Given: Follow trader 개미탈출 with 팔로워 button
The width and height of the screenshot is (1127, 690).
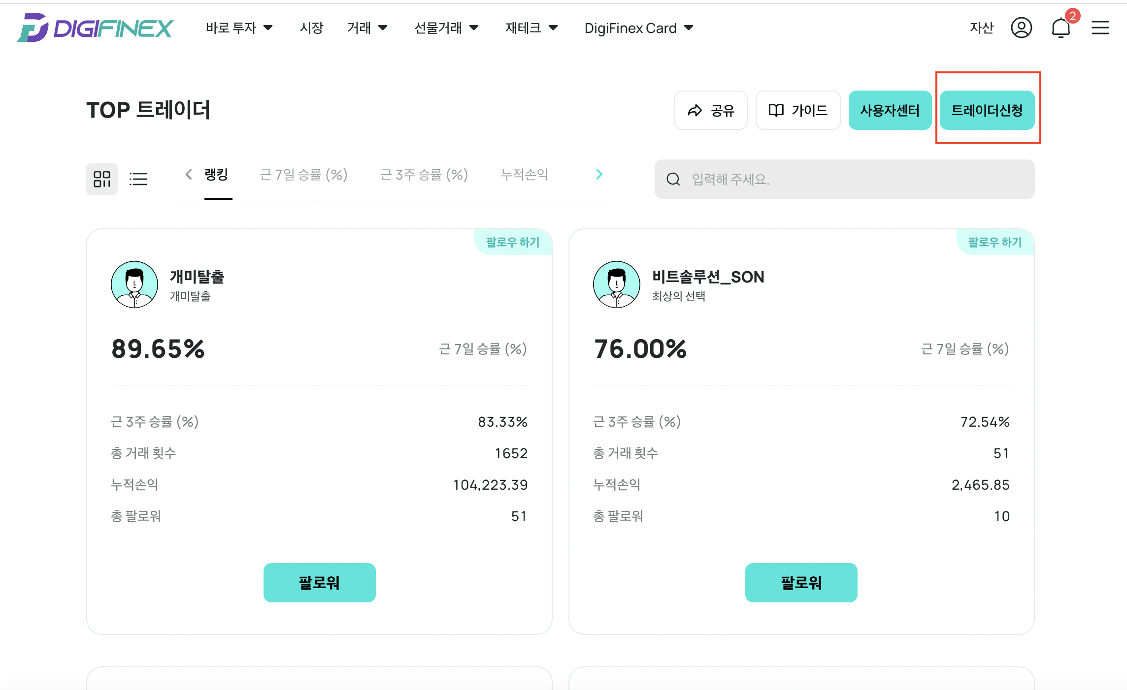Looking at the screenshot, I should click(320, 583).
